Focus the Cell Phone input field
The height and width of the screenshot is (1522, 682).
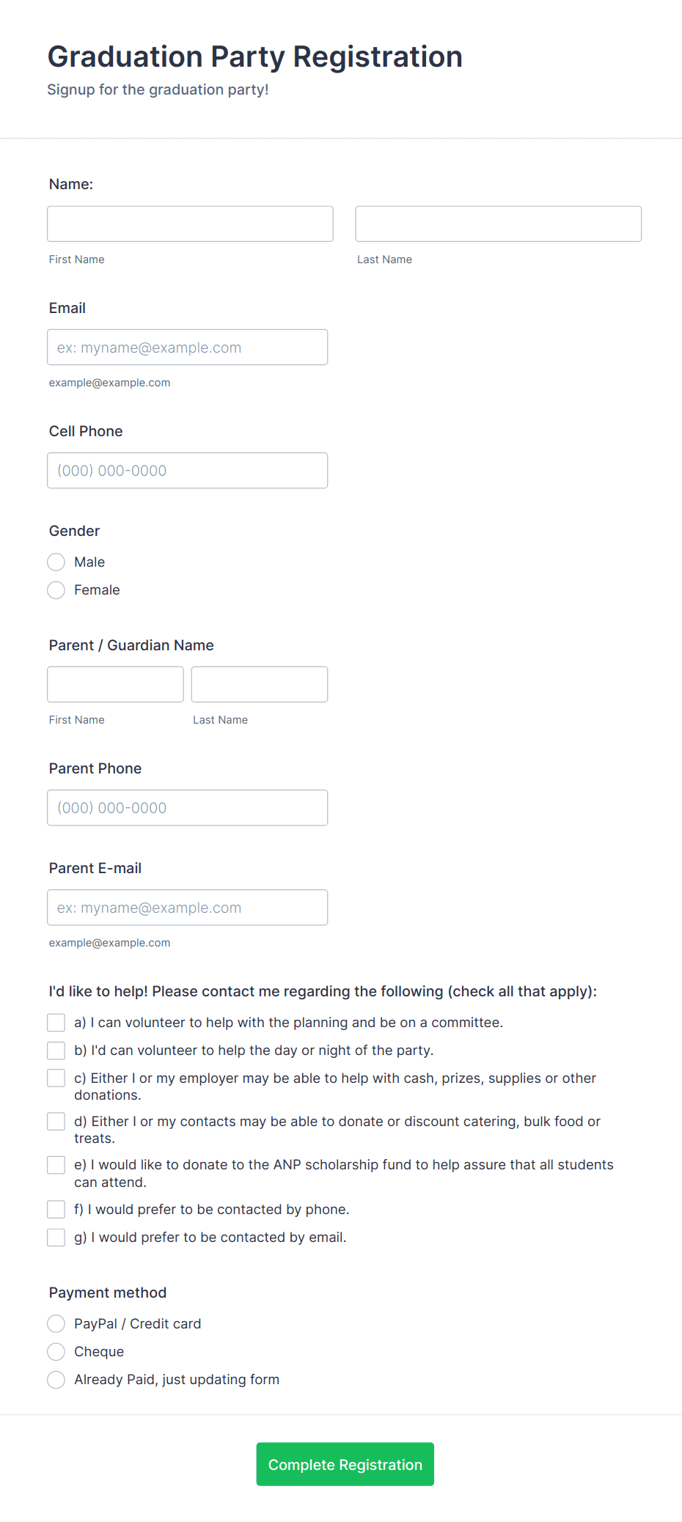(187, 470)
